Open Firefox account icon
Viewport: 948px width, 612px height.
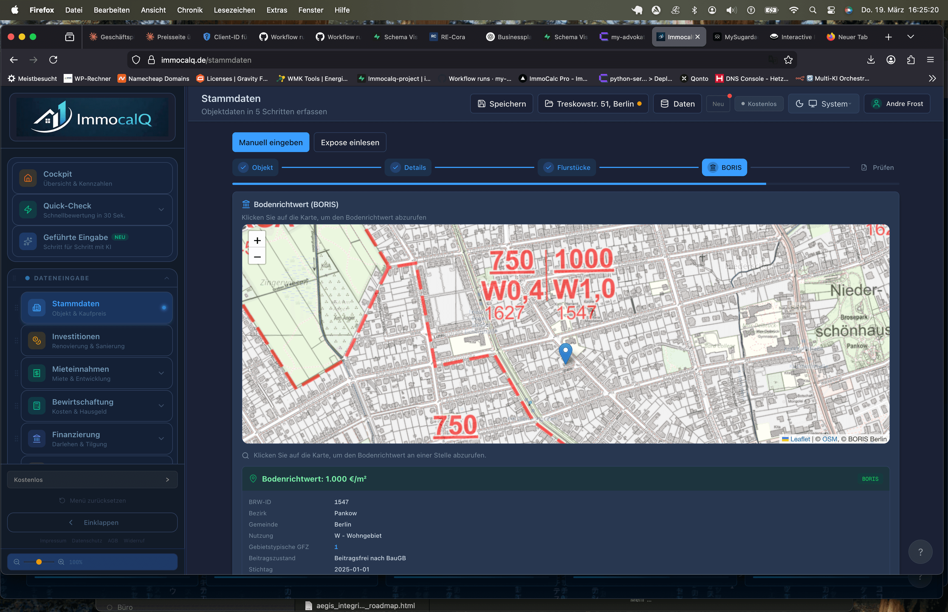click(891, 60)
